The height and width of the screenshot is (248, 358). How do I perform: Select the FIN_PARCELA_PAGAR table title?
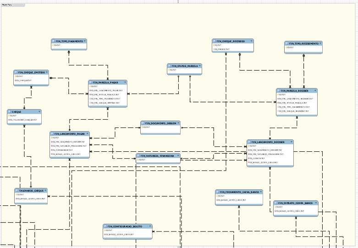click(105, 83)
